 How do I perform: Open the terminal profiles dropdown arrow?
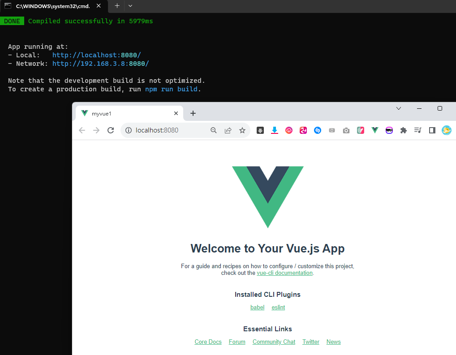point(130,6)
